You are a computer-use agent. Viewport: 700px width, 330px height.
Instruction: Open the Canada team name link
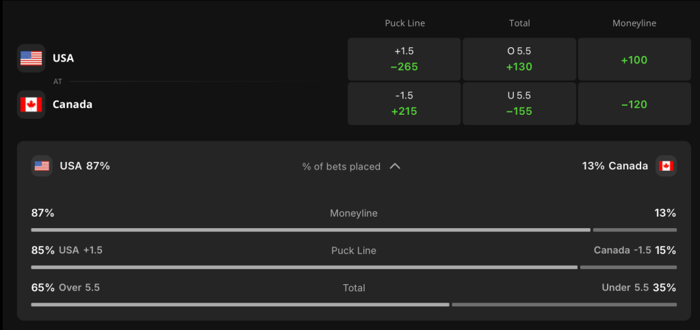(x=73, y=105)
